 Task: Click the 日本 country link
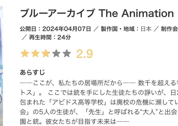click(146, 29)
